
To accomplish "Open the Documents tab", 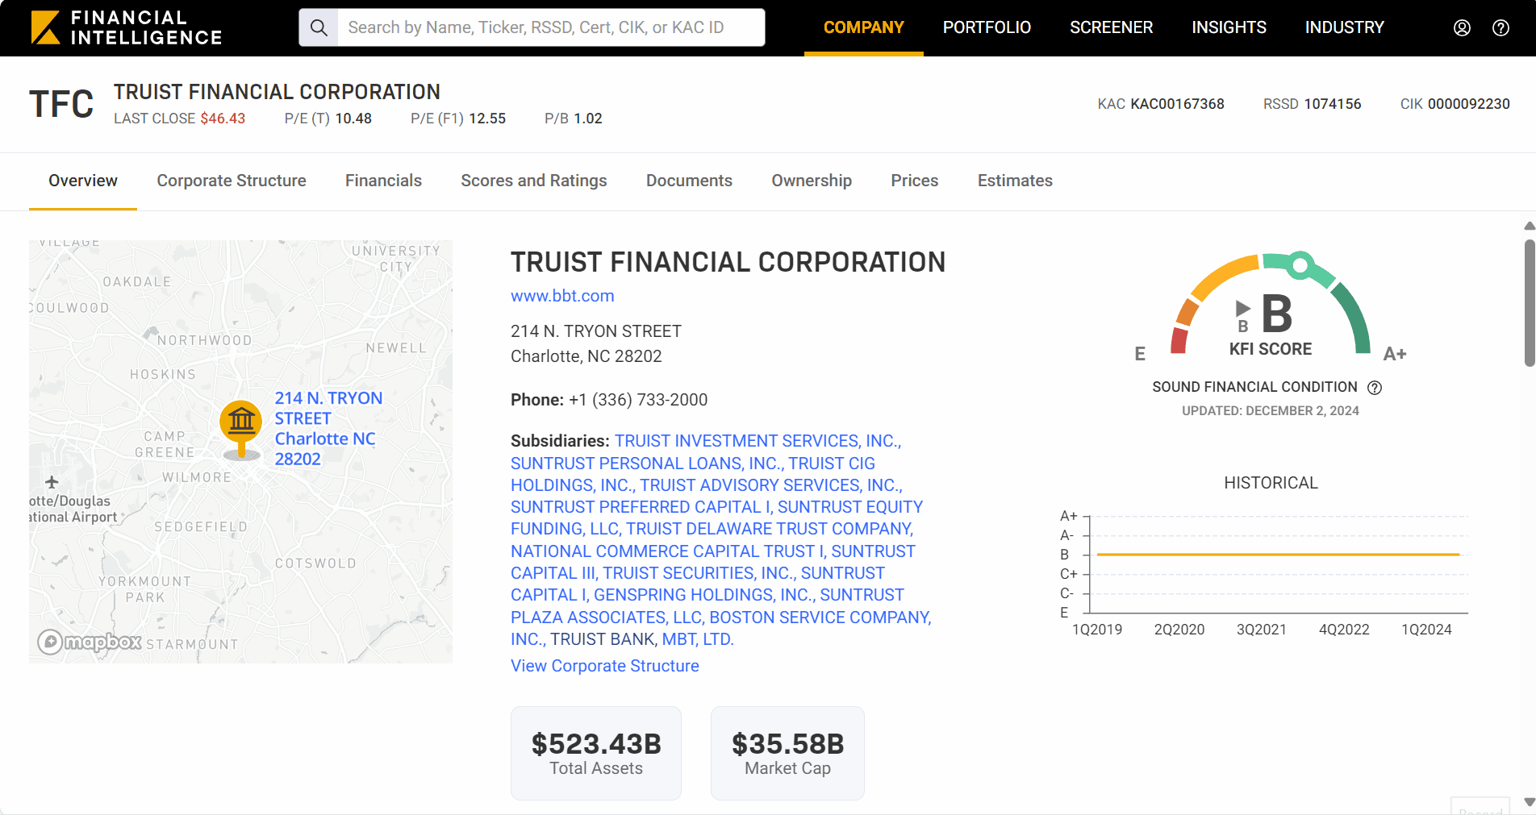I will tap(689, 181).
